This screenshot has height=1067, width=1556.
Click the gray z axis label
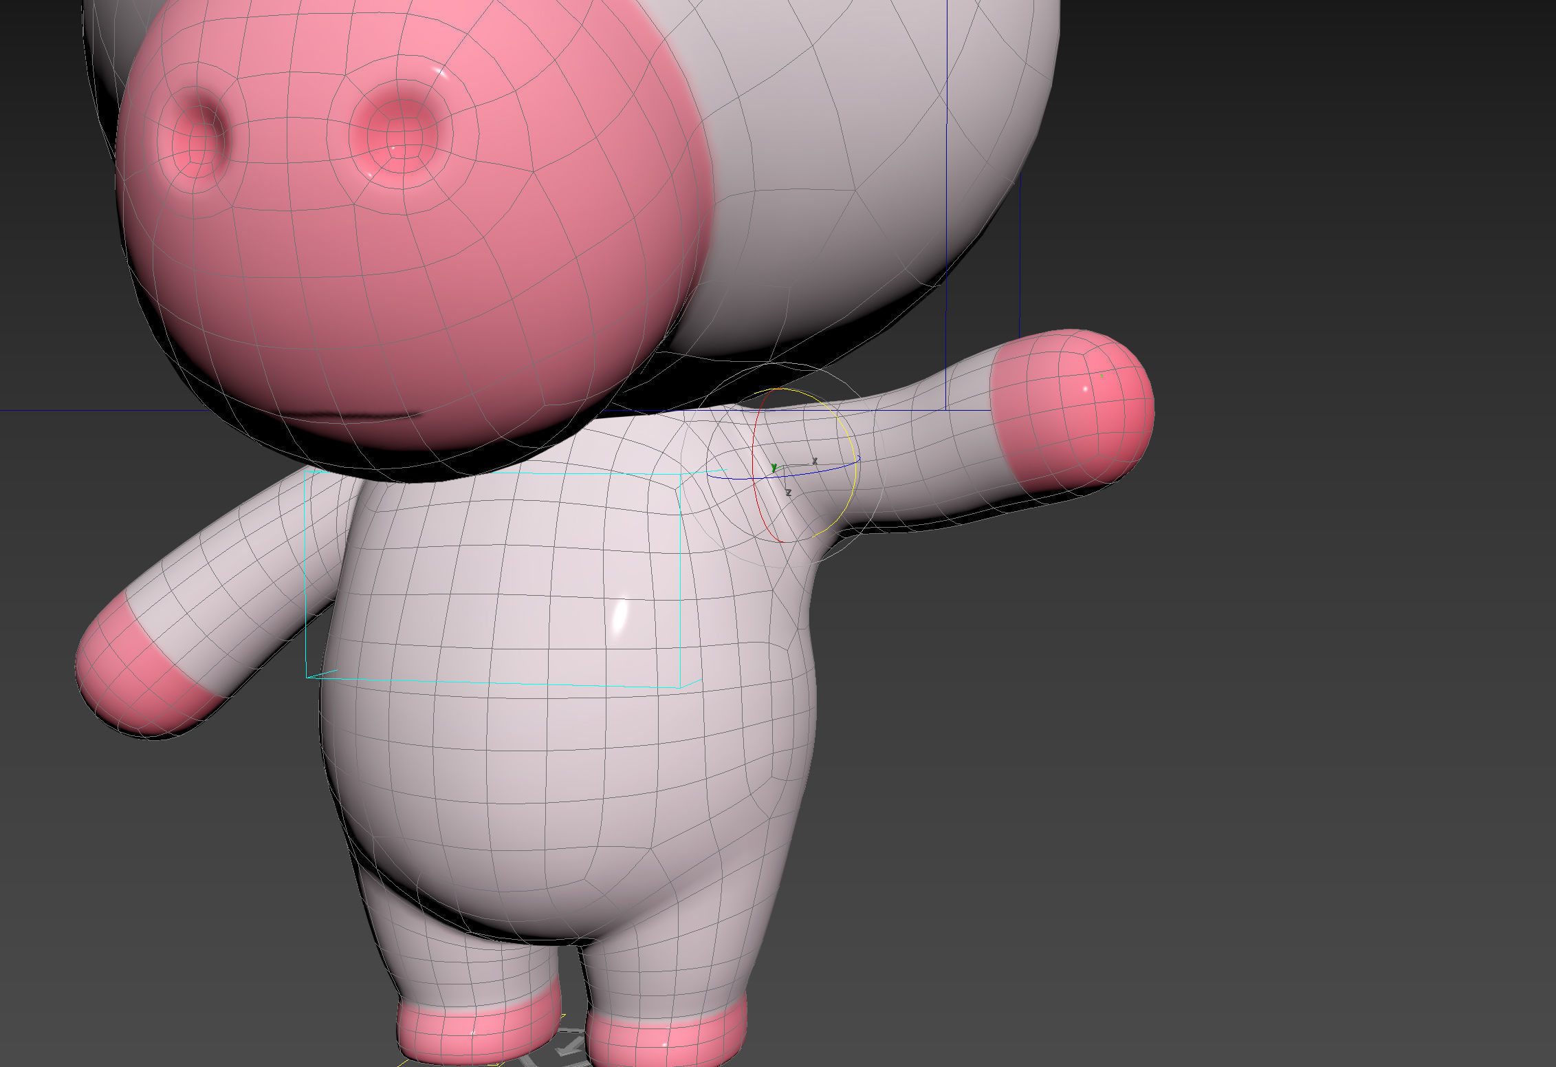tap(789, 493)
